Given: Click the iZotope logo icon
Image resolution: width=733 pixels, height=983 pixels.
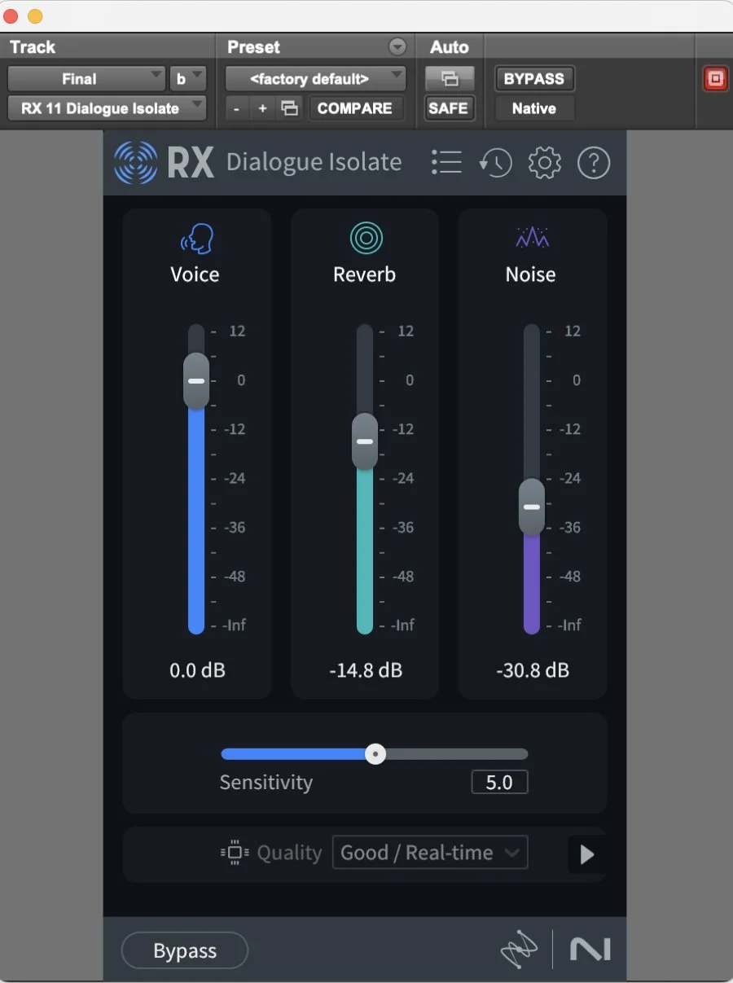Looking at the screenshot, I should coord(520,950).
